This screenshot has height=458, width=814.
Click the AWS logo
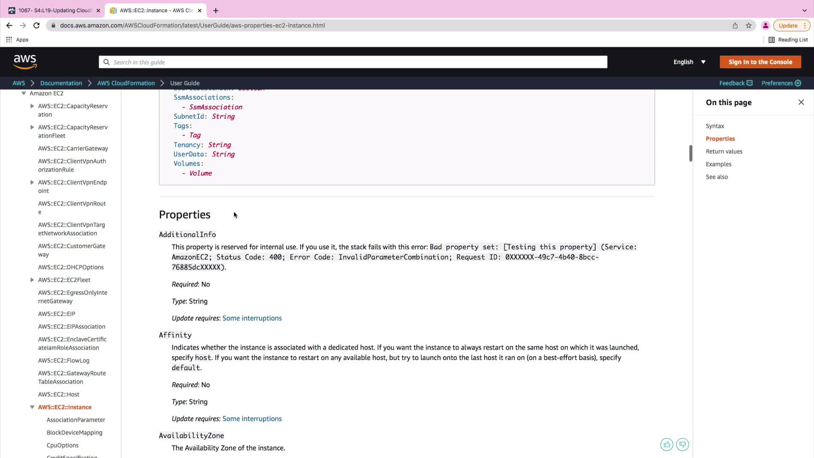click(25, 62)
